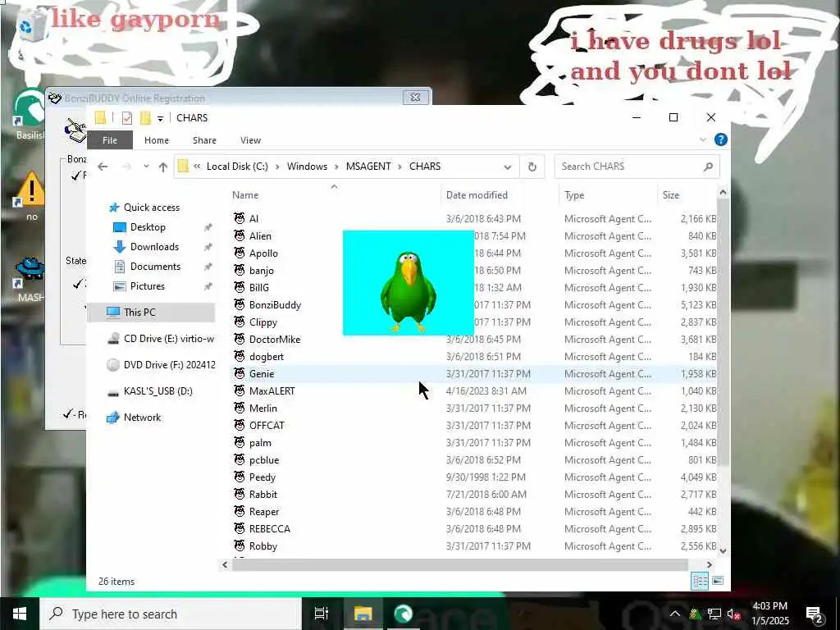Click Local Disk (C:) breadcrumb

pyautogui.click(x=237, y=167)
